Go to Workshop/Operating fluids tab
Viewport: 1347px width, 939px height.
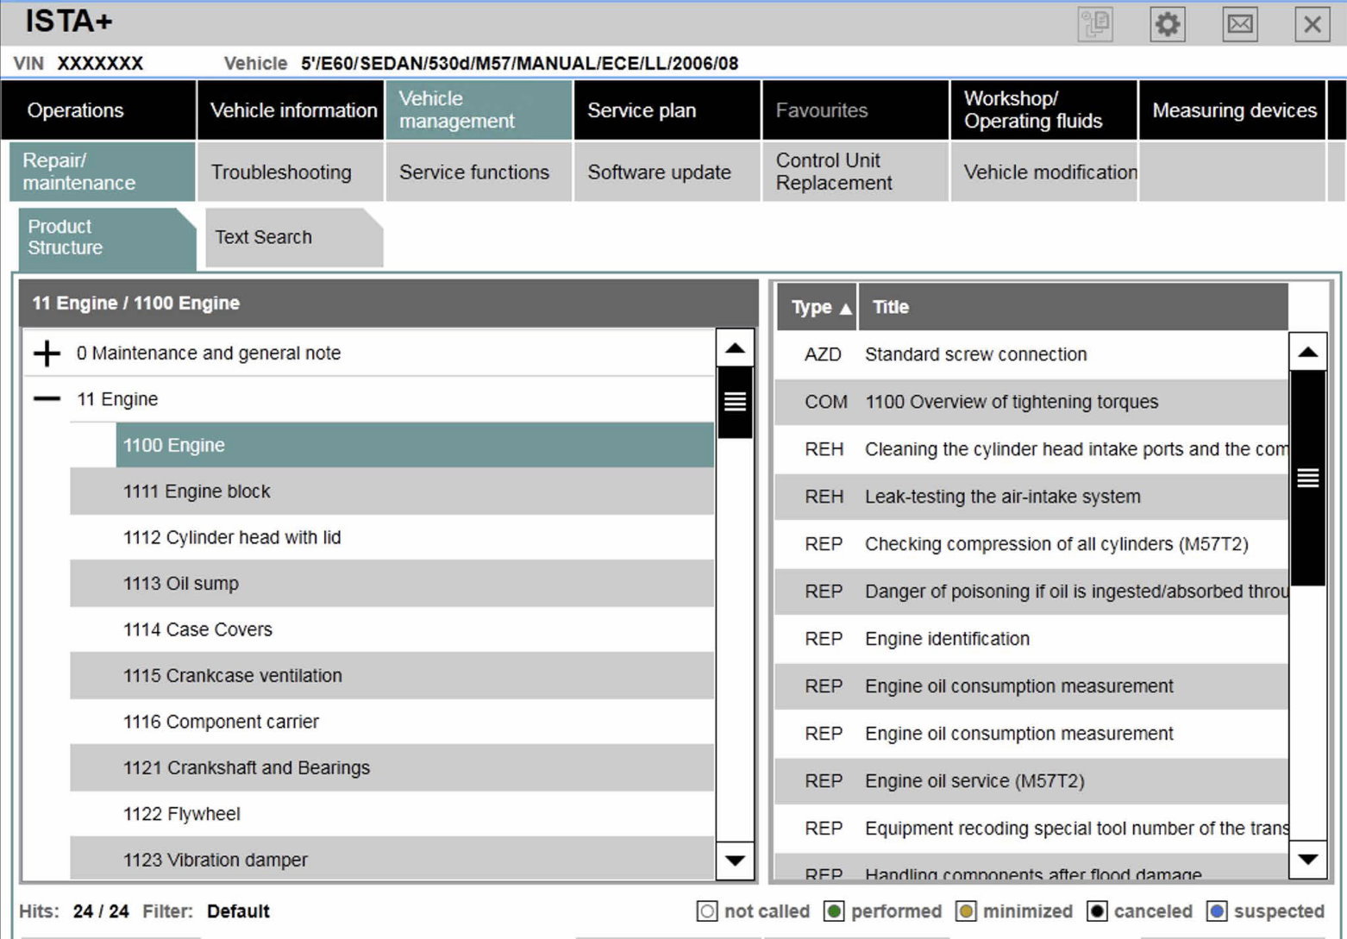[1044, 110]
